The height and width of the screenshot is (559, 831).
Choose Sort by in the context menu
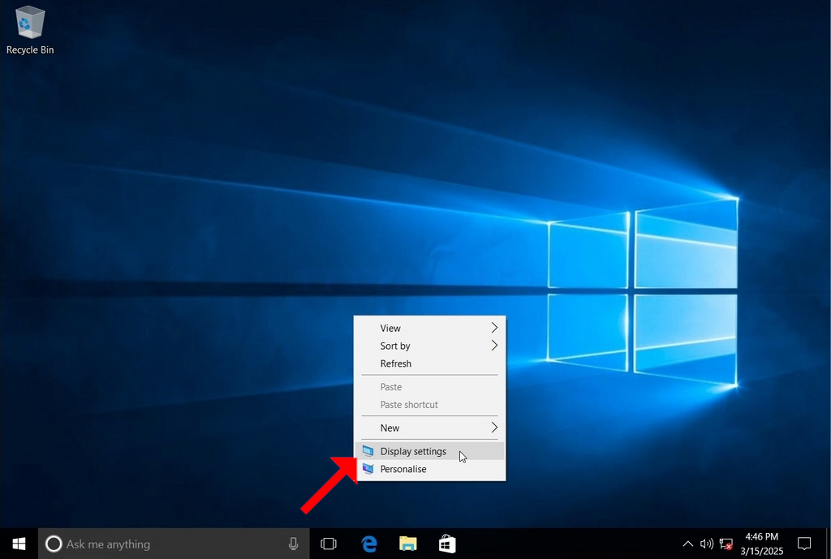coord(430,346)
